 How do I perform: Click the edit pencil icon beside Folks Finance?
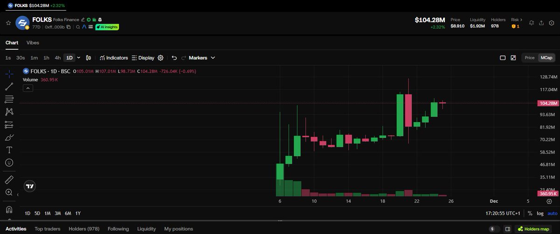tap(83, 20)
